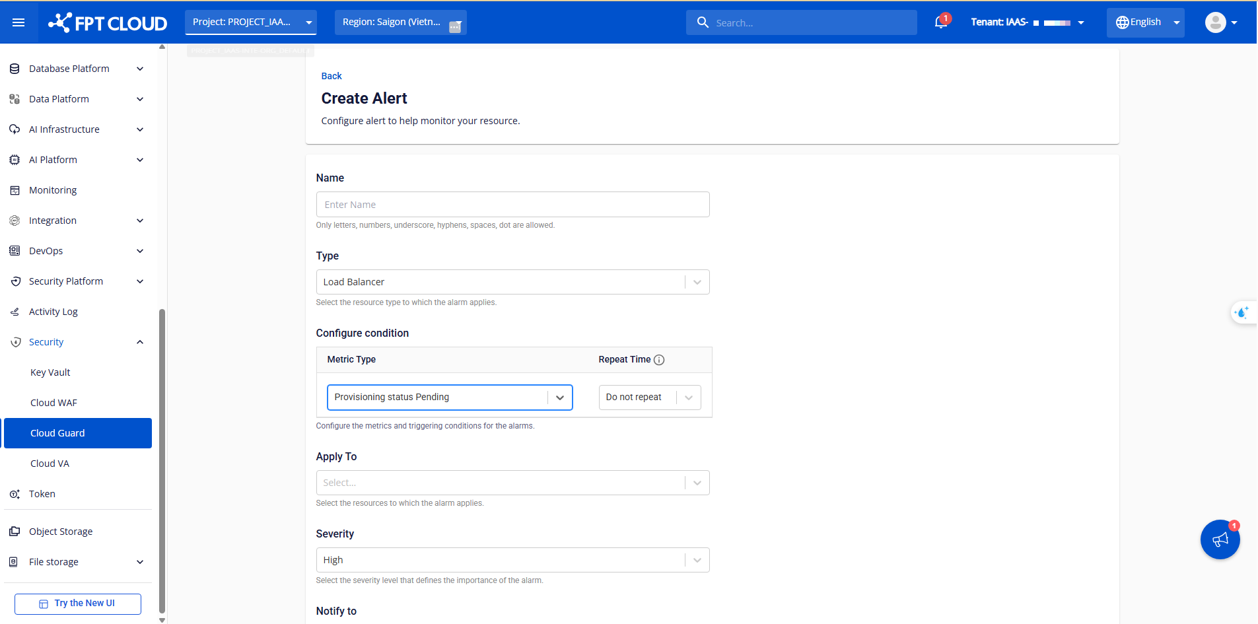Click the Enter Name input field
The height and width of the screenshot is (624, 1258).
click(512, 205)
